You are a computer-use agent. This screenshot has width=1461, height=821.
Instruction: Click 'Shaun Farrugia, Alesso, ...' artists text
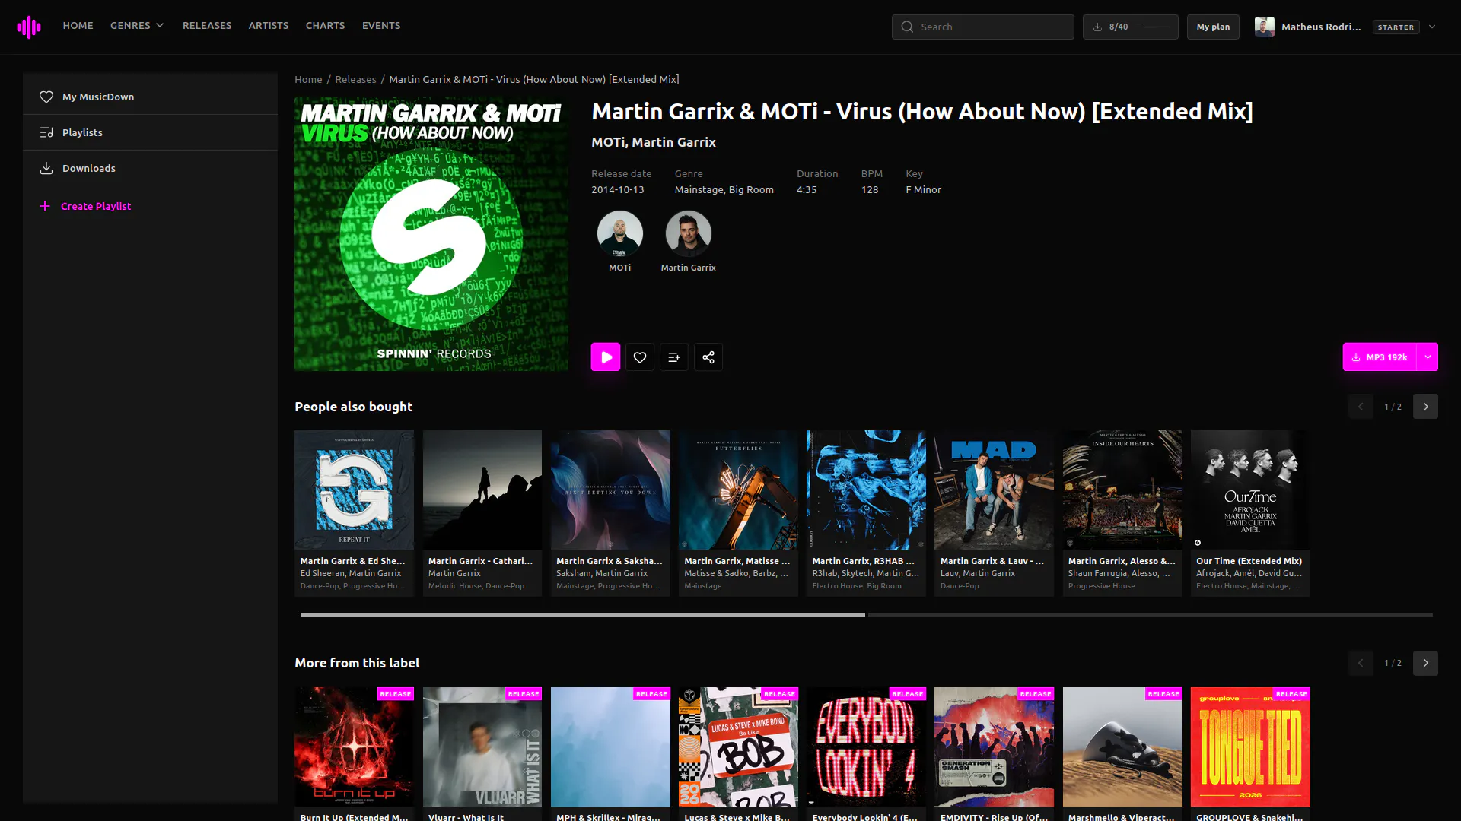point(1119,573)
